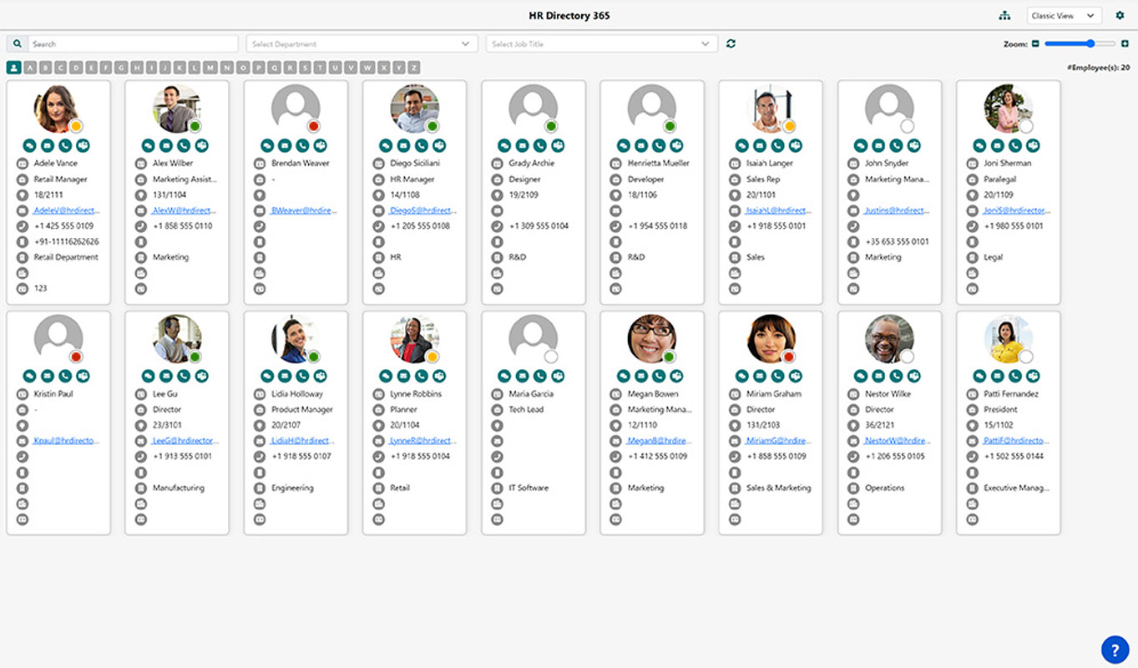Open Nestor Wilke's profile photo
1138x668 pixels.
[888, 339]
